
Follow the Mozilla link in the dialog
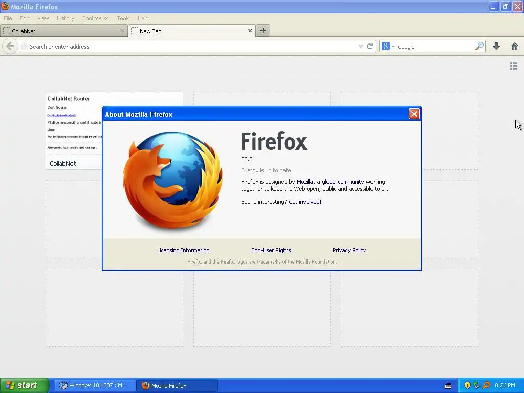click(x=305, y=182)
